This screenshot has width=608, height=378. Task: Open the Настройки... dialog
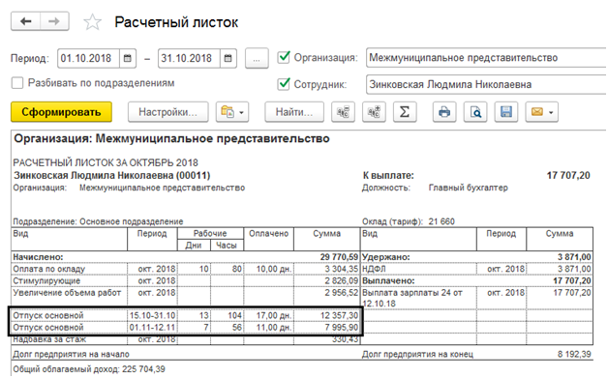167,112
